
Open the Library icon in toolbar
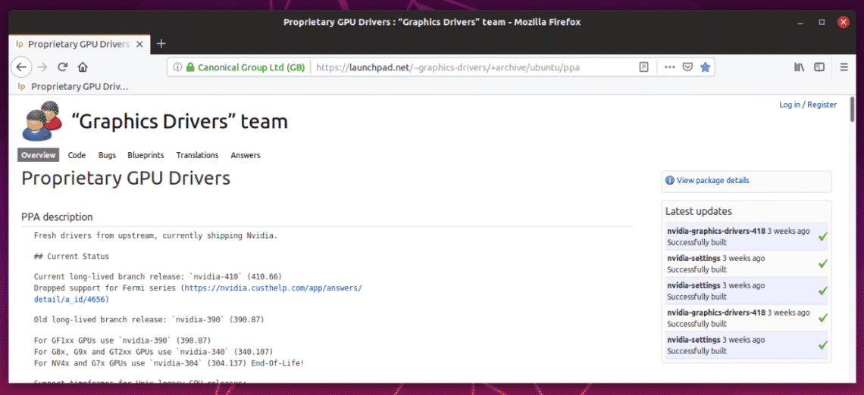[x=799, y=67]
